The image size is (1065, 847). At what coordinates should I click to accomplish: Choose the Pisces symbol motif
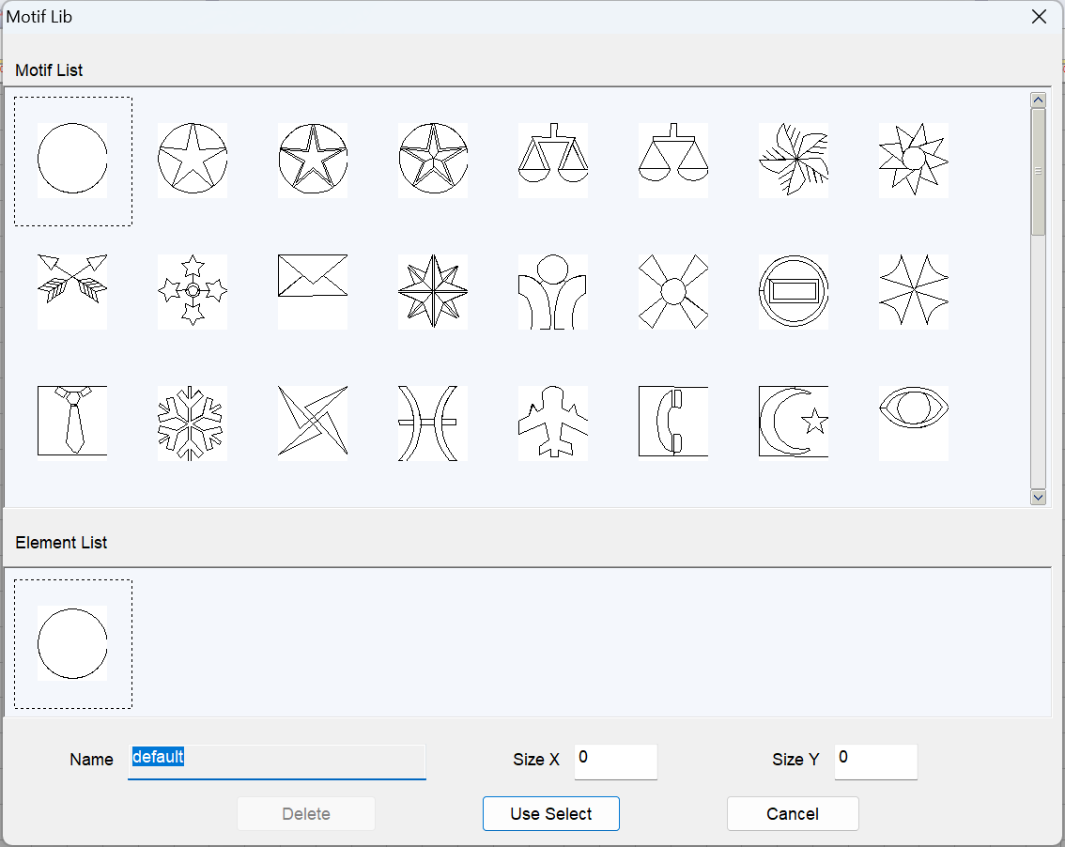[x=433, y=422]
